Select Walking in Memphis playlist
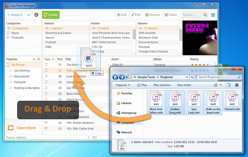 tap(23, 88)
